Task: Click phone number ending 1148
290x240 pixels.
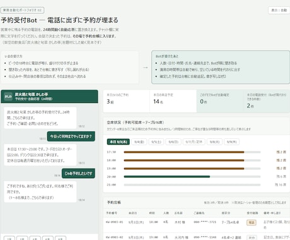Action: pos(205,237)
